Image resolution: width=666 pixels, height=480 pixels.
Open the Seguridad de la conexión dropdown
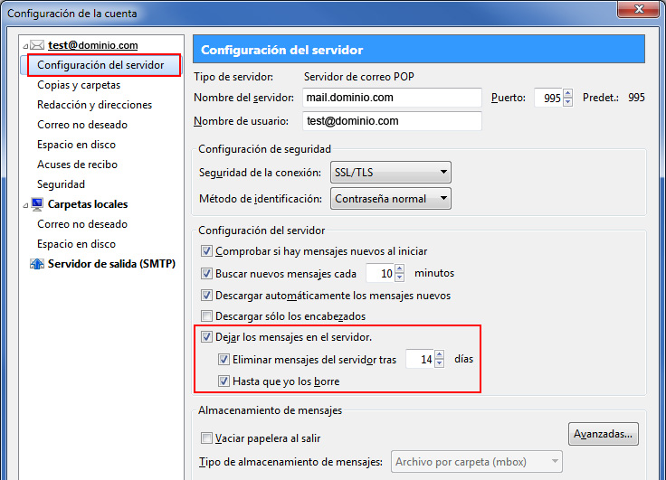click(x=392, y=172)
